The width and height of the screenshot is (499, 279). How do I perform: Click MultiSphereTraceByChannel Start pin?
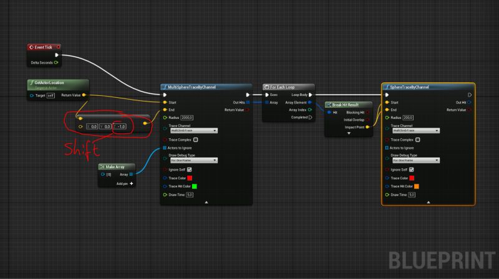pyautogui.click(x=165, y=102)
